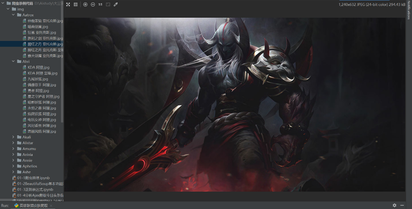Expand the Ashe folder
412x209 pixels.
[14, 172]
